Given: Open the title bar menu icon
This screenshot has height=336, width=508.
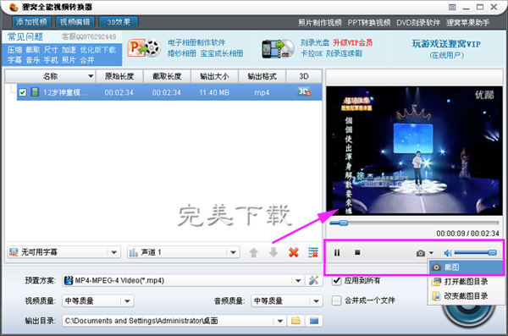Looking at the screenshot, I should tap(452, 7).
